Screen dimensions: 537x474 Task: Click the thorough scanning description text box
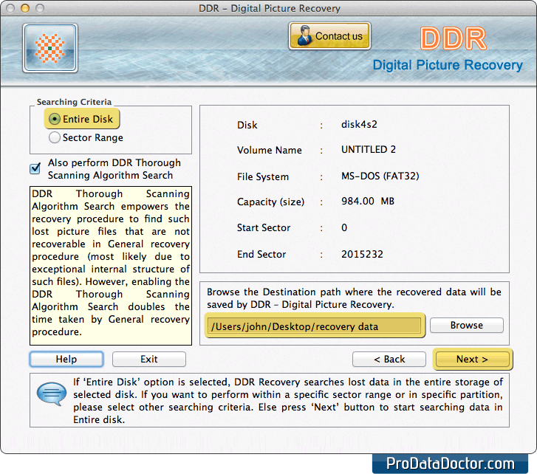point(111,266)
